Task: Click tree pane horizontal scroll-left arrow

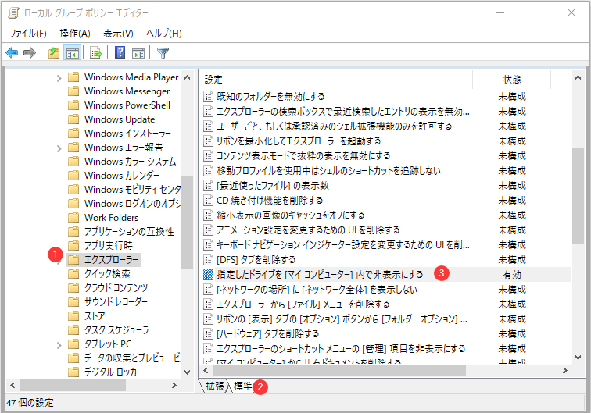Action: point(13,386)
